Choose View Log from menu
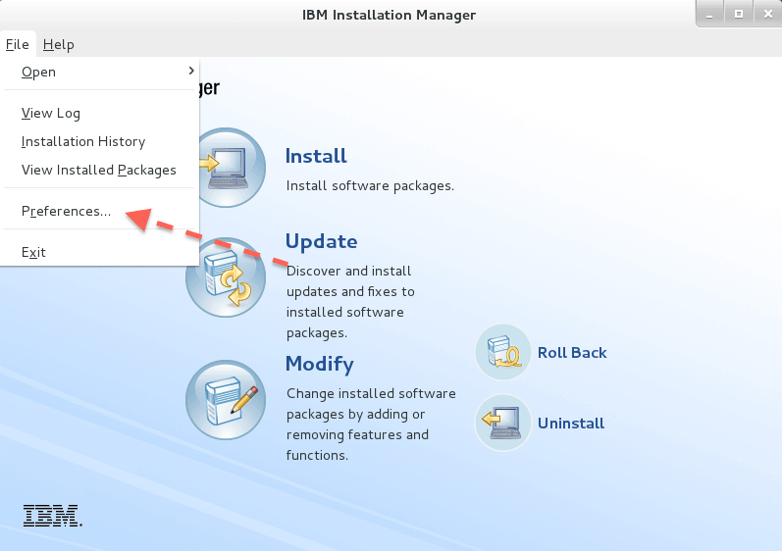This screenshot has width=782, height=551. [100, 113]
